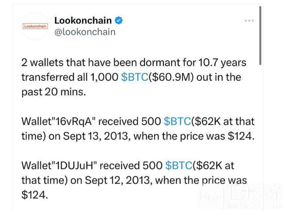Viewport: 284px width, 211px height.
Task: Click "transferred all 1,000" text
Action: tap(70, 77)
